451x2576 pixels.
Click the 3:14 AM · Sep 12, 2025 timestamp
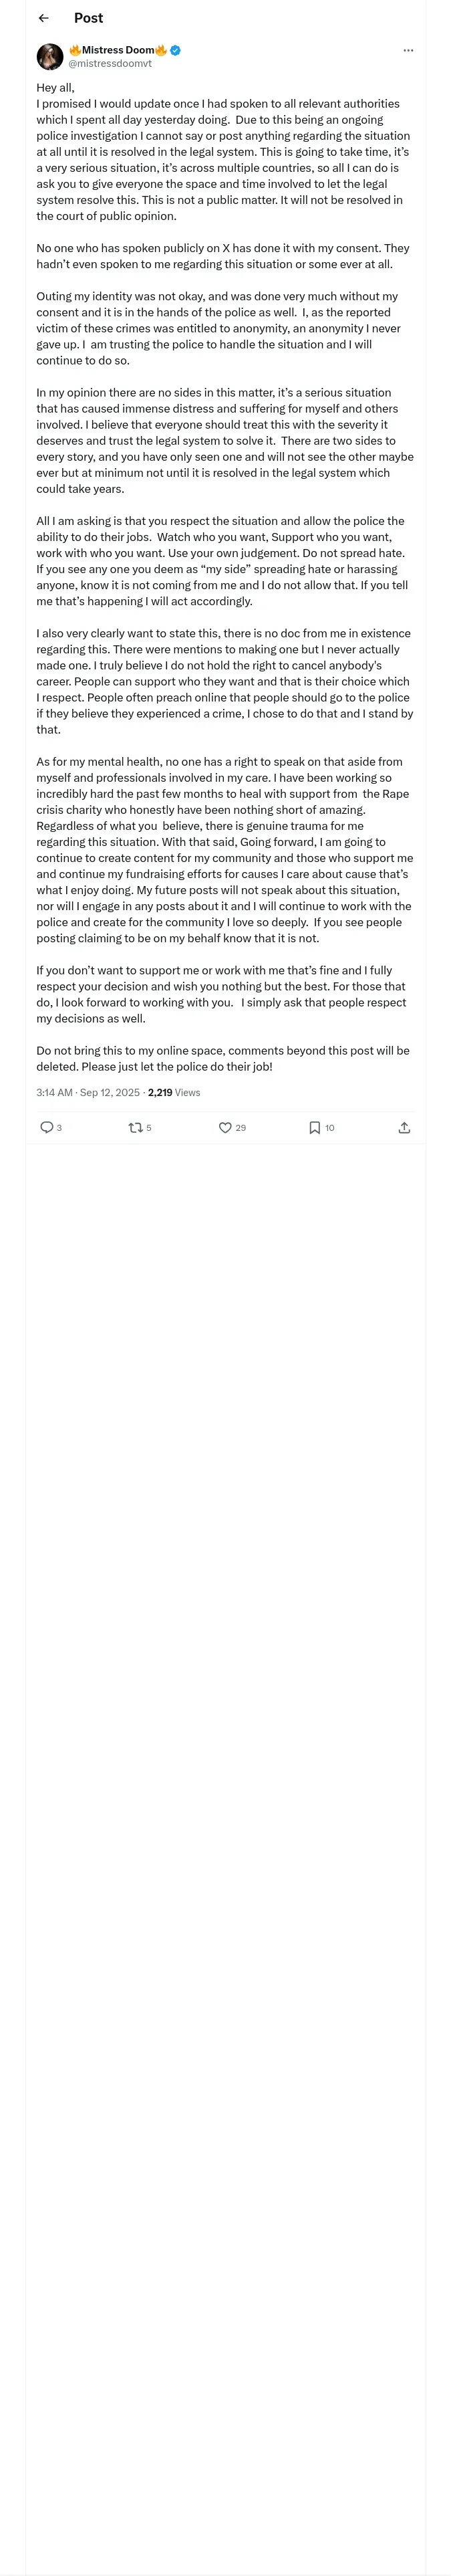point(88,1092)
